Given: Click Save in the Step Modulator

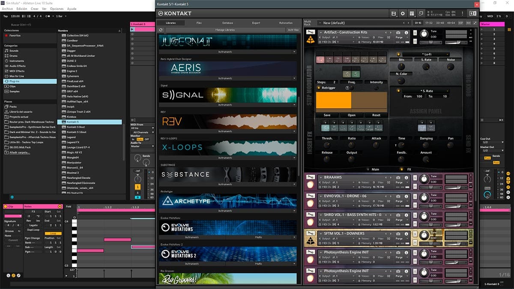Looking at the screenshot, I should pos(327,115).
